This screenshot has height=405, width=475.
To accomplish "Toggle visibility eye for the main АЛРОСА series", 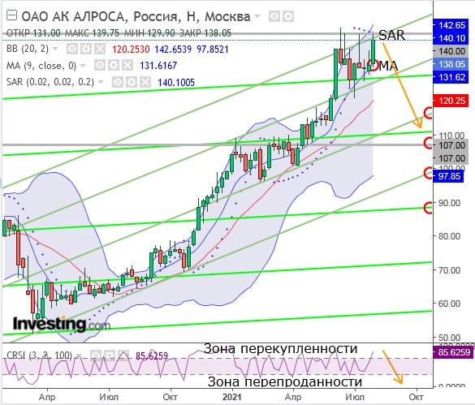I will [274, 16].
